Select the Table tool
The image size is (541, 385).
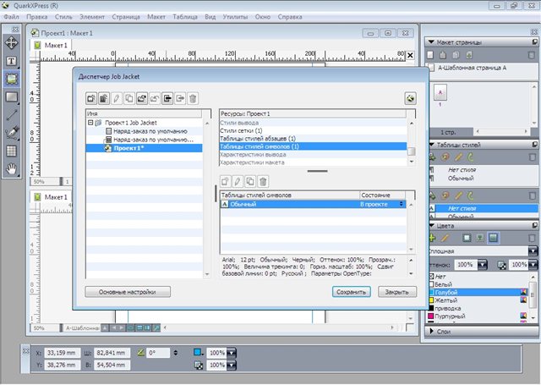[11, 151]
